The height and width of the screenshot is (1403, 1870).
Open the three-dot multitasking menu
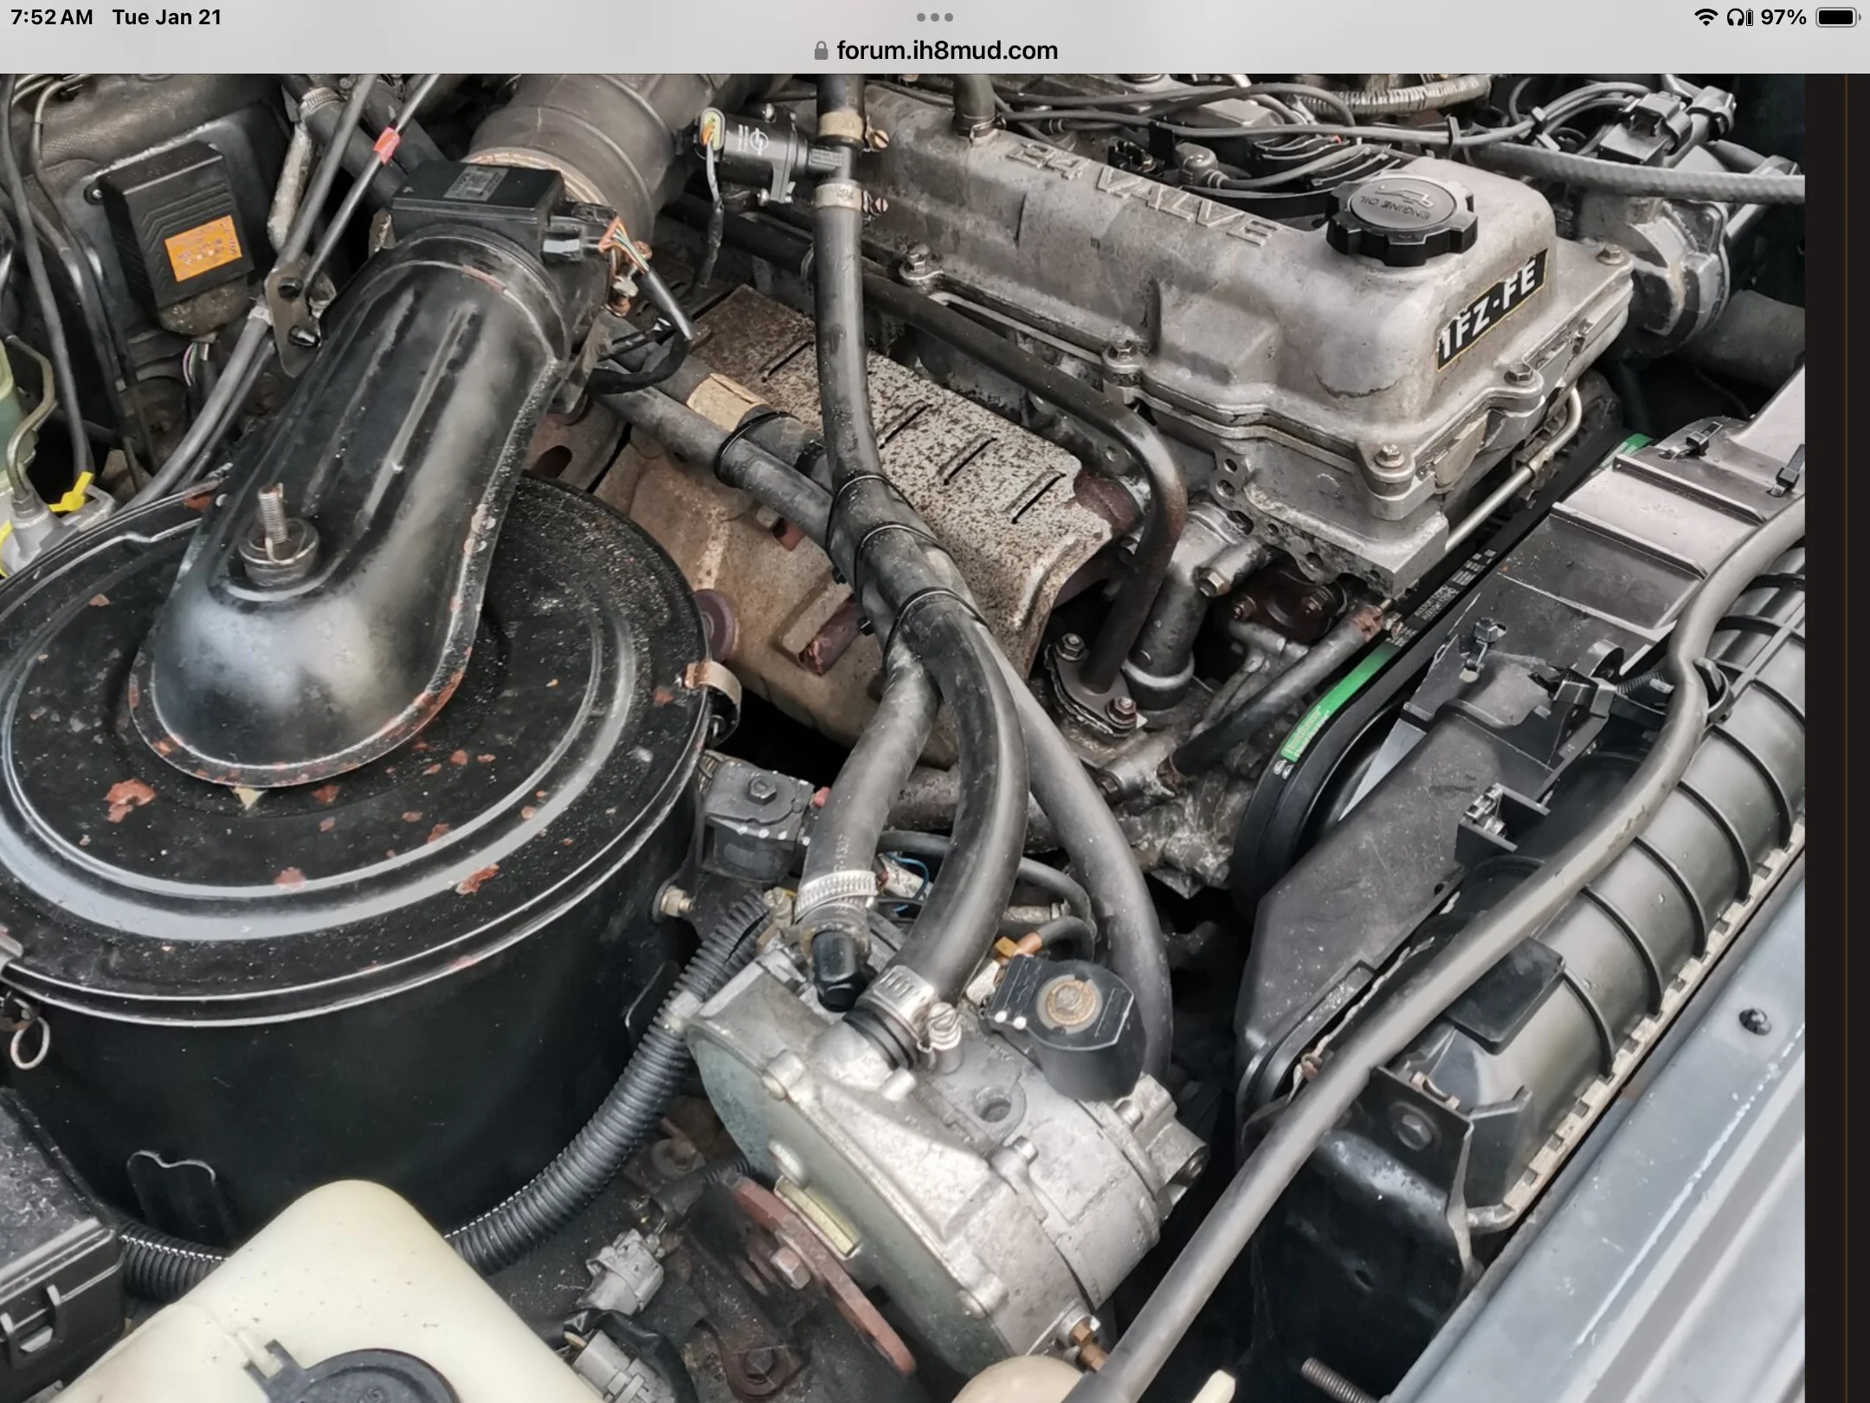pyautogui.click(x=934, y=16)
